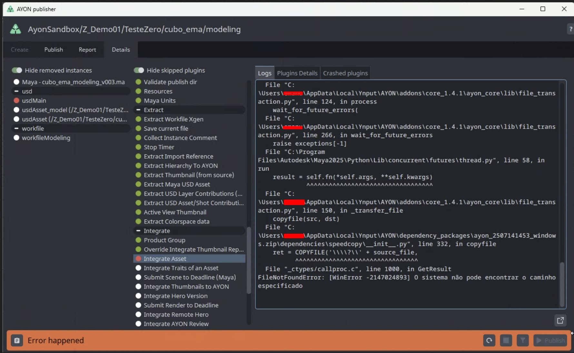Click the AYON logo beside the project path

coord(15,29)
